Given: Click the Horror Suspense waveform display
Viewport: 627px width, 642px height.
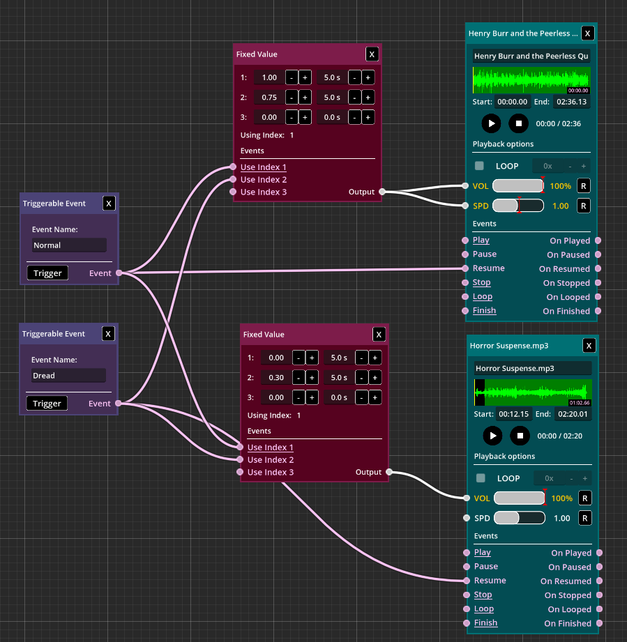Looking at the screenshot, I should tap(533, 392).
